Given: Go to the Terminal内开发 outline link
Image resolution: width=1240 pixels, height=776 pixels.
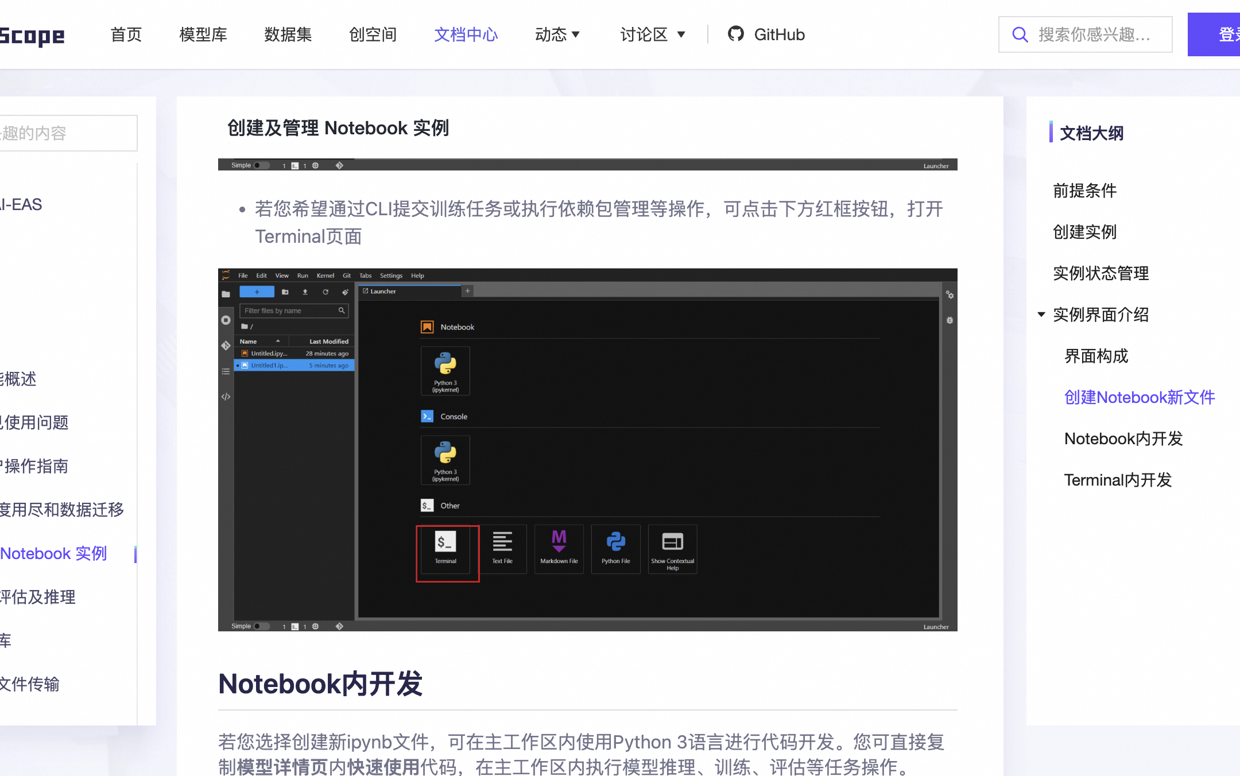Looking at the screenshot, I should pyautogui.click(x=1118, y=480).
